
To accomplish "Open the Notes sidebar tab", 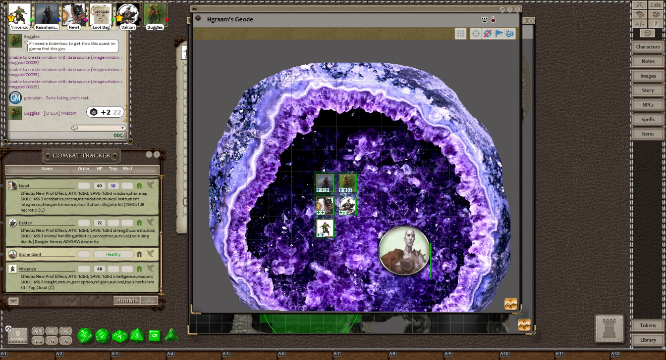I will click(x=648, y=61).
